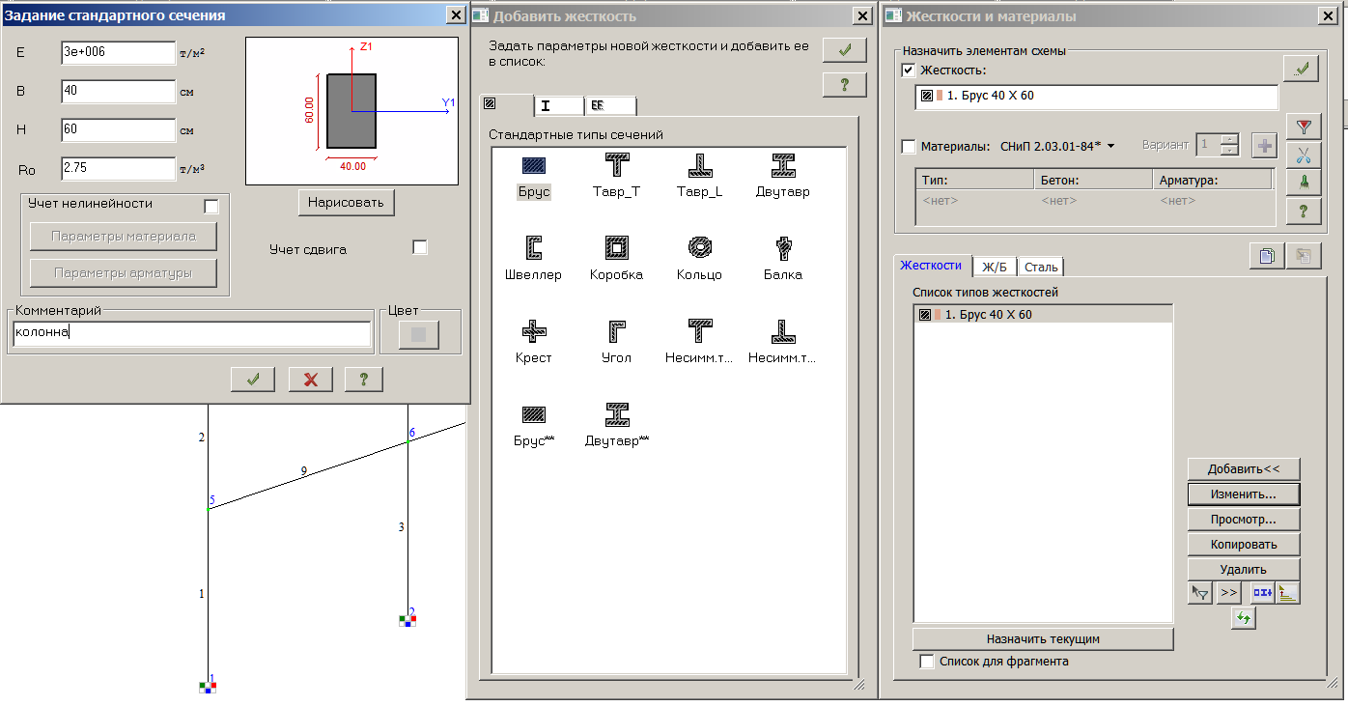The height and width of the screenshot is (706, 1348).
Task: Select the Коробка box section icon
Action: [x=616, y=248]
